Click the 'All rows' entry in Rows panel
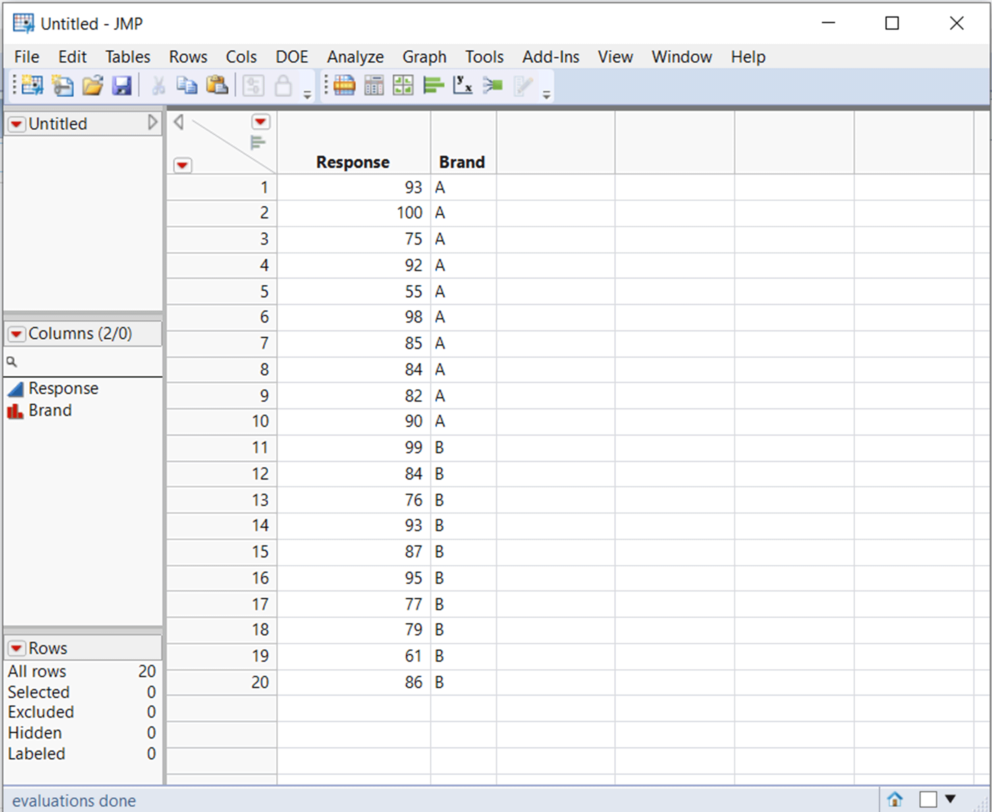Image resolution: width=992 pixels, height=812 pixels. tap(37, 672)
